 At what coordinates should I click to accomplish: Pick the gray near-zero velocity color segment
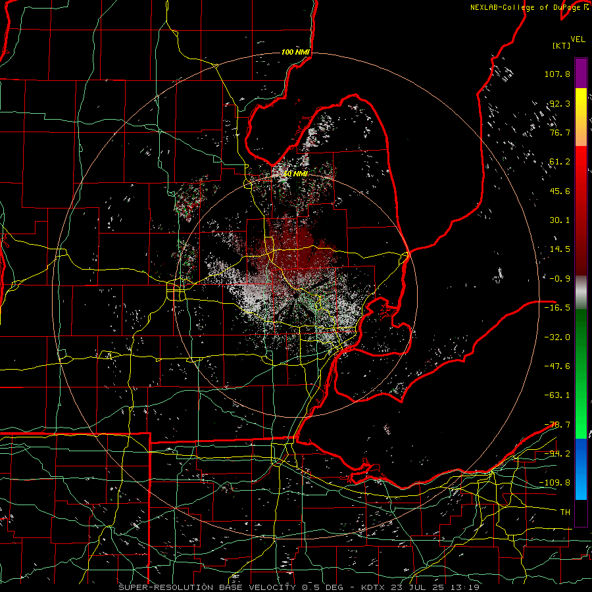pos(581,293)
